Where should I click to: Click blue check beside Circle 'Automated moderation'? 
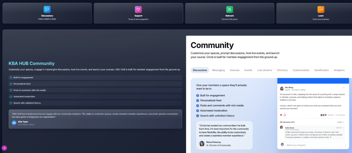198,111
